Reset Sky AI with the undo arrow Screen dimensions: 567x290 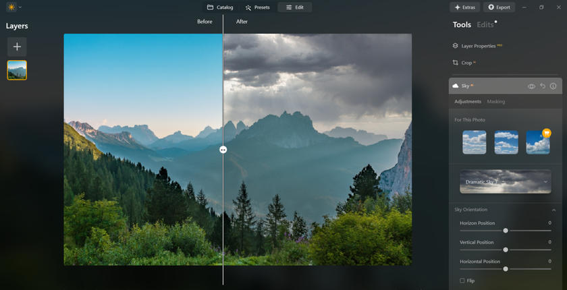point(543,86)
